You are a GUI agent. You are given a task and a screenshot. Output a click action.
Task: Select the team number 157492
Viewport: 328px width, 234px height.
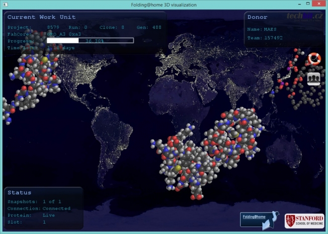pyautogui.click(x=273, y=37)
